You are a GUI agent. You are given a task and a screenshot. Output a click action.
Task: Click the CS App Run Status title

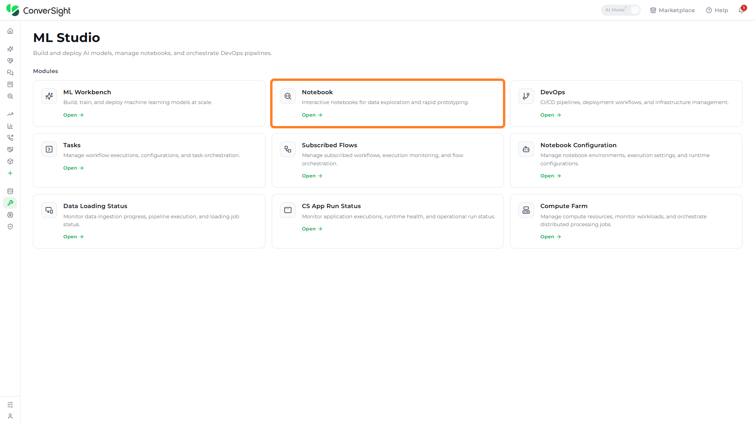(x=331, y=206)
